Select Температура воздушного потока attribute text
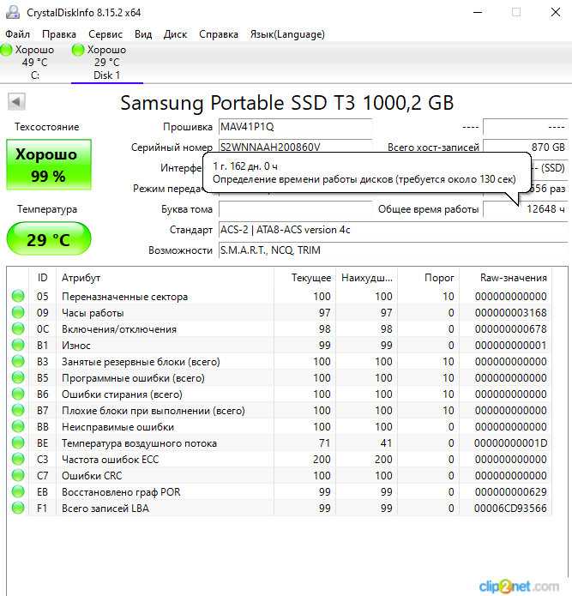 coord(139,443)
